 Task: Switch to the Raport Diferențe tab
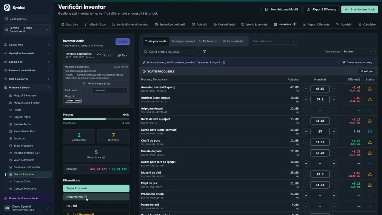[x=316, y=24]
